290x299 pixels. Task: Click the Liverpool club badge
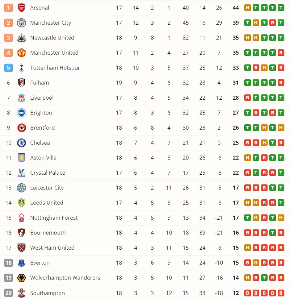[21, 97]
